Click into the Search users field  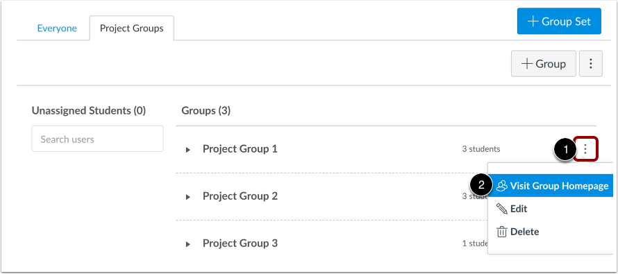tap(97, 139)
